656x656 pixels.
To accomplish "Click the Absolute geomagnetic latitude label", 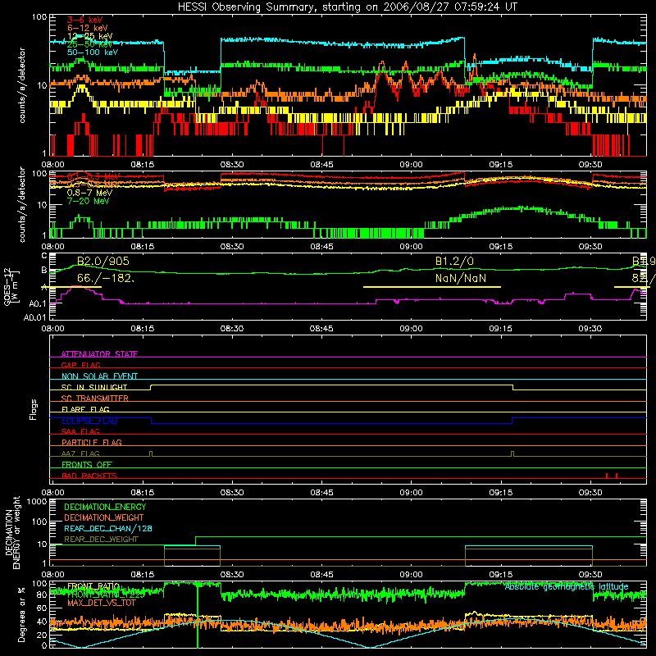I will tap(567, 586).
